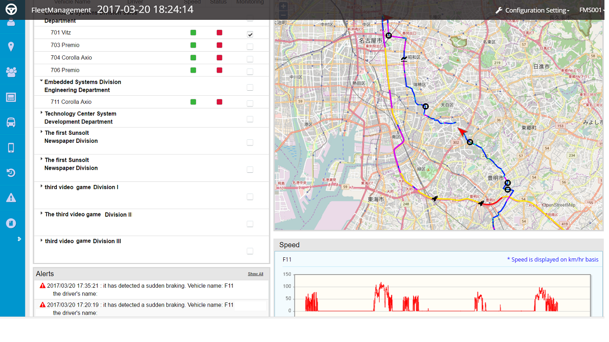Uncheck monitoring for 701 Vitz
The width and height of the screenshot is (609, 342).
coord(250,34)
